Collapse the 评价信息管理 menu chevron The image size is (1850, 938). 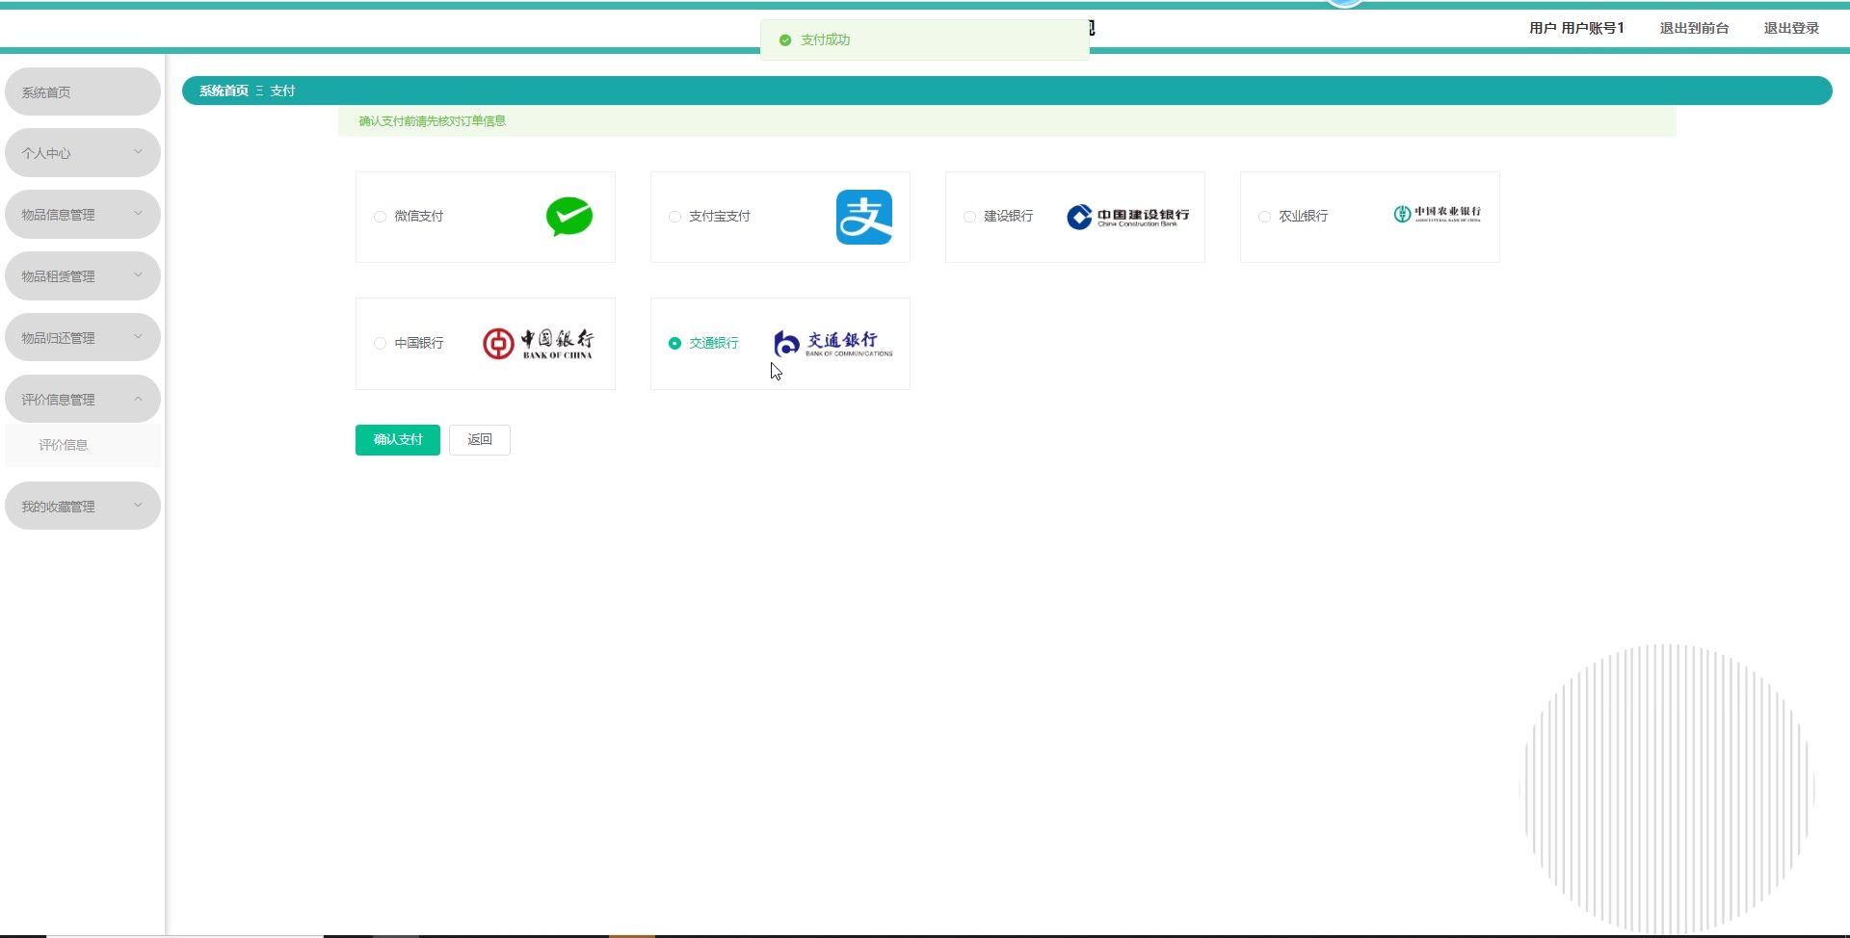138,399
